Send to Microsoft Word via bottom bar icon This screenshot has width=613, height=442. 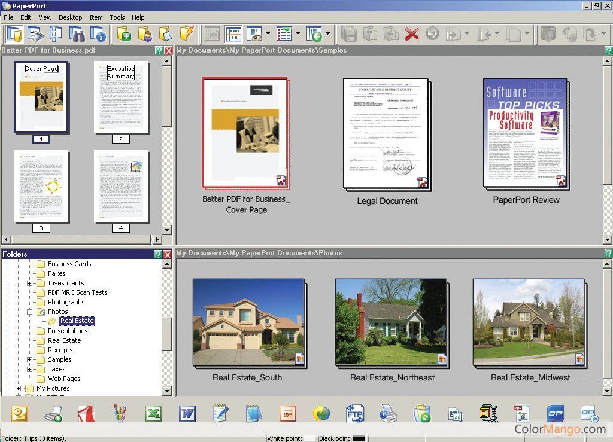pos(187,413)
